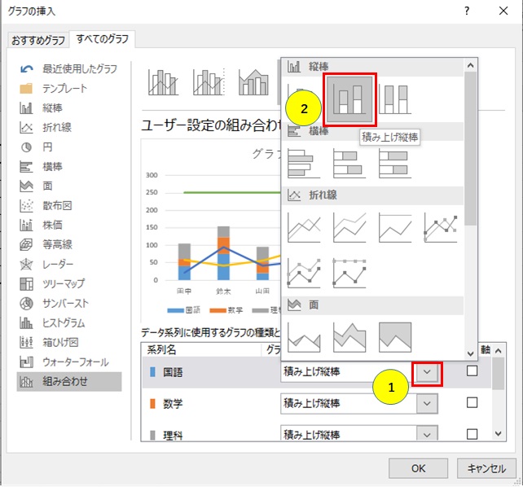Pick stacked area-clustered column combo
Screen dimensions: 523x487
point(253,82)
